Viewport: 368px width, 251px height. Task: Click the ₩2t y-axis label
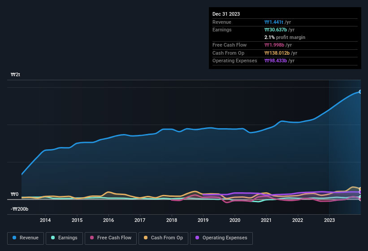[15, 74]
